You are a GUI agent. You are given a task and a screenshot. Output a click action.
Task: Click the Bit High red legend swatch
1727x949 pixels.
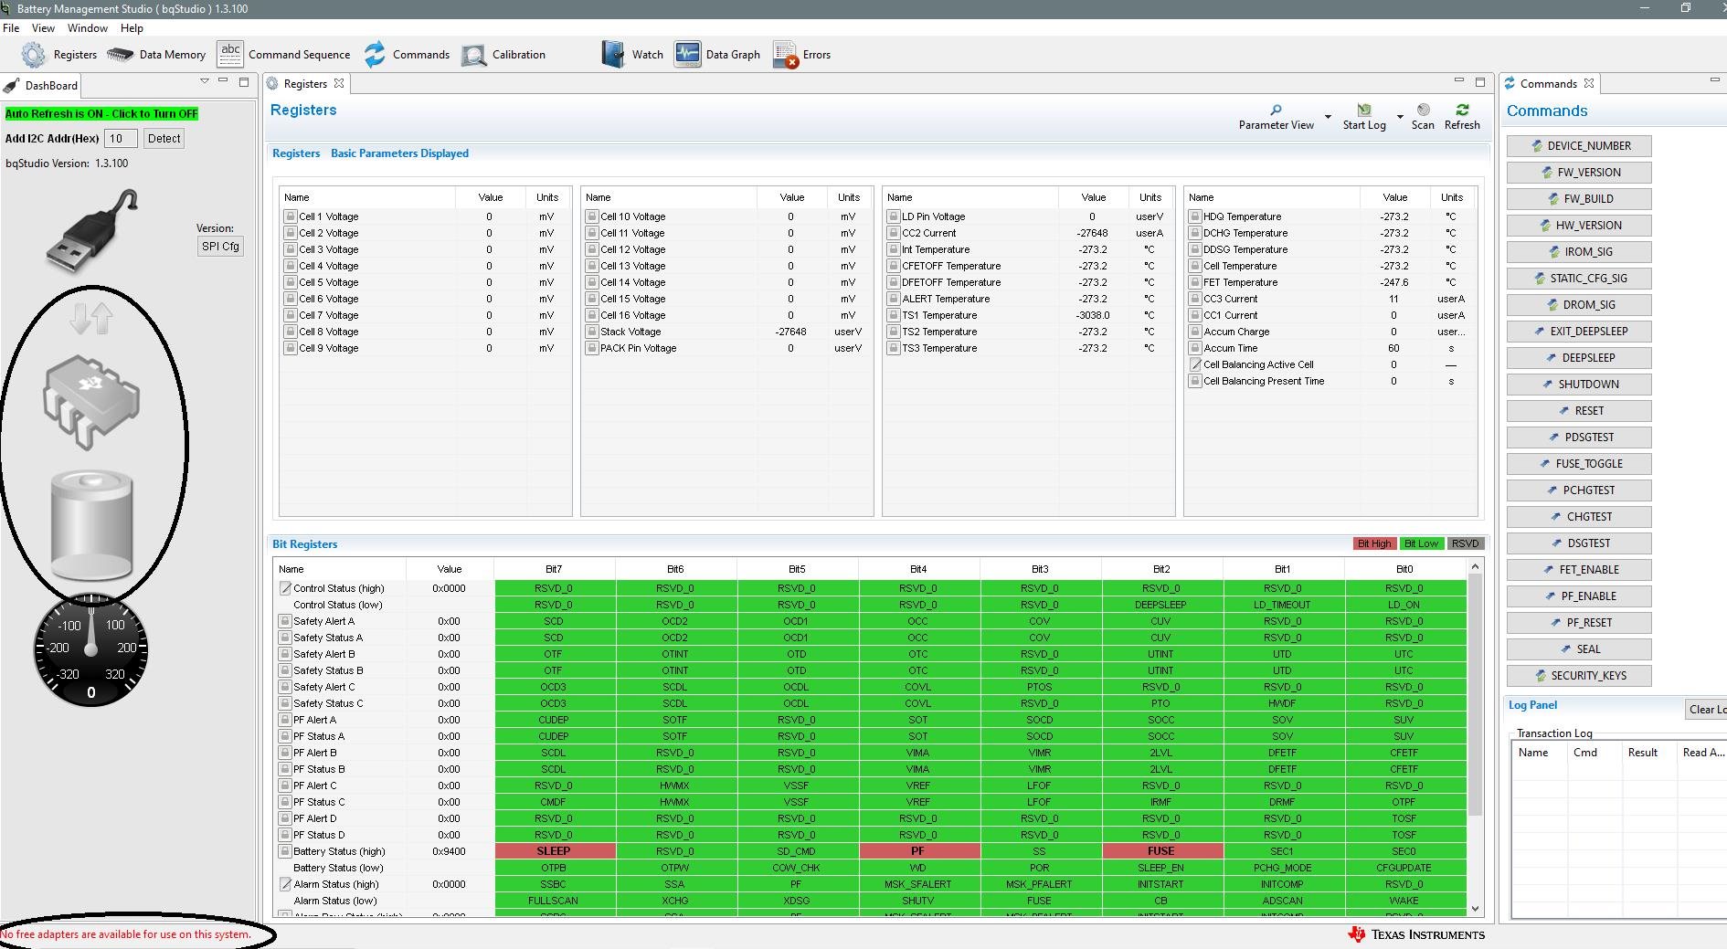point(1374,543)
